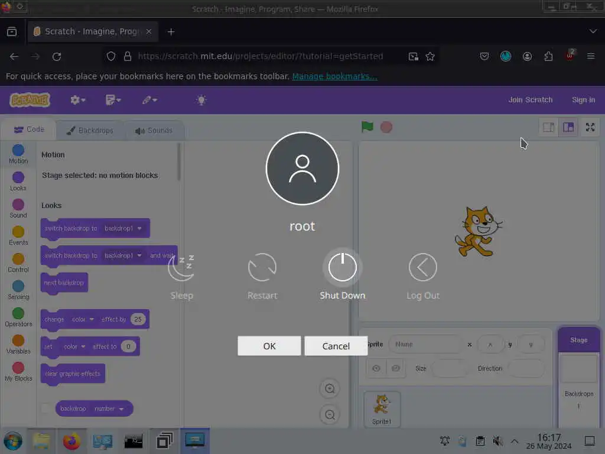This screenshot has width=605, height=454.
Task: Open Firefox account profile icon
Action: [x=527, y=56]
